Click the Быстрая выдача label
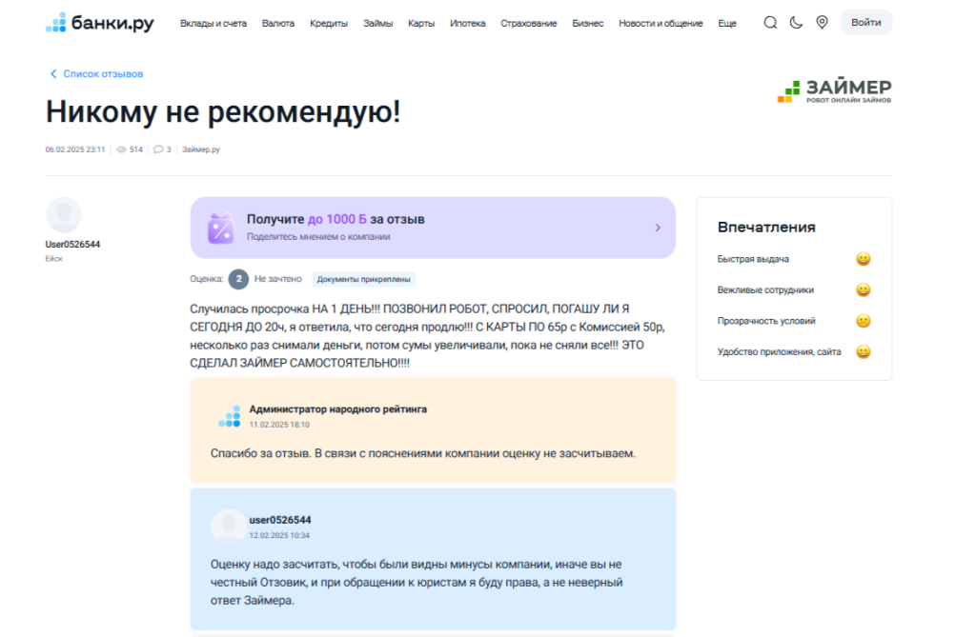Screen dimensions: 976x637 tap(753, 259)
